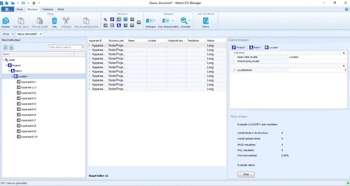The height and width of the screenshot is (186, 350).
Task: Open the Filters tool in the ribbon
Action: click(206, 21)
